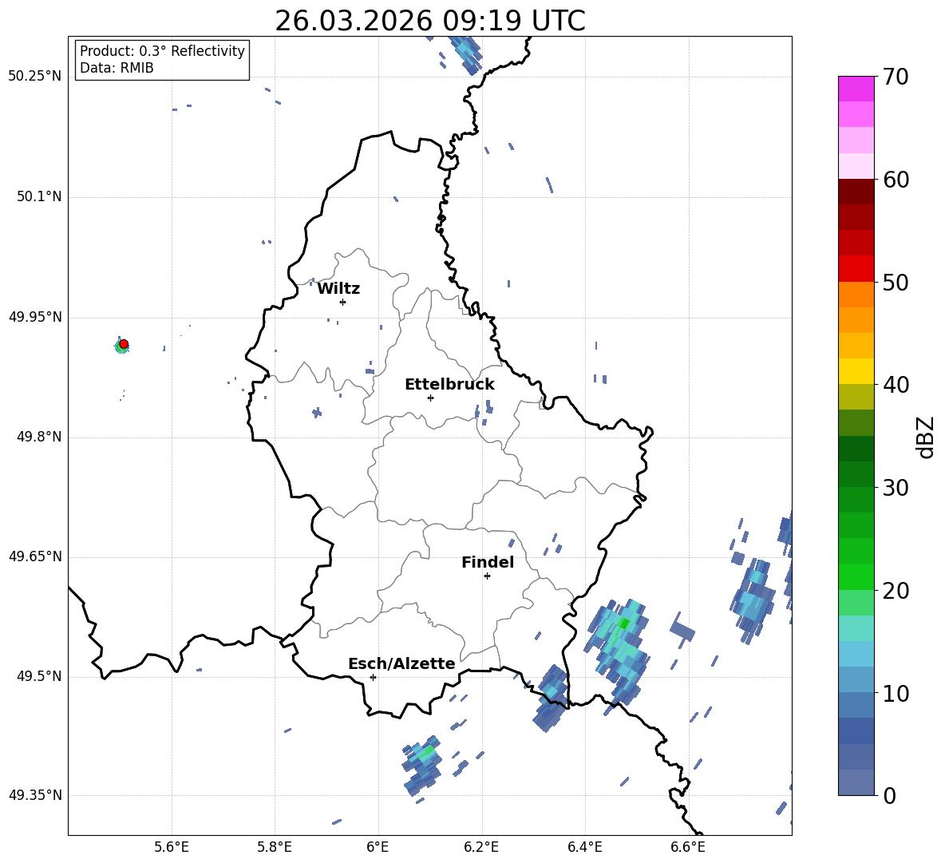The width and height of the screenshot is (945, 863).
Task: Click the 49.65°N latitude label
Action: [35, 556]
